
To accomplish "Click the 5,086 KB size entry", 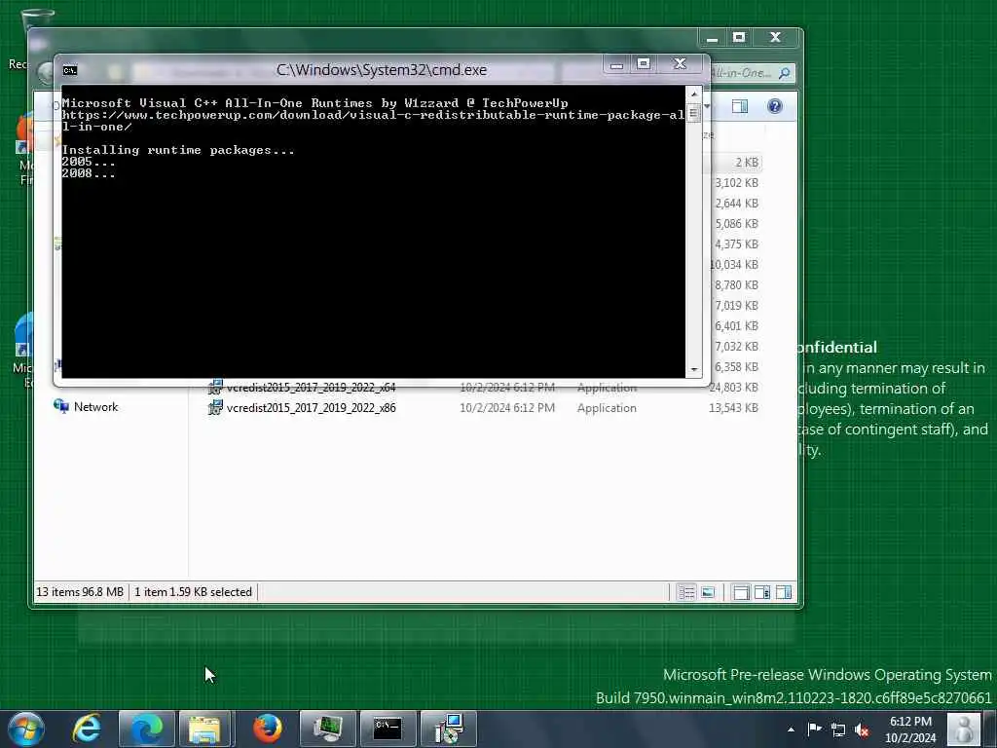I will 736,223.
